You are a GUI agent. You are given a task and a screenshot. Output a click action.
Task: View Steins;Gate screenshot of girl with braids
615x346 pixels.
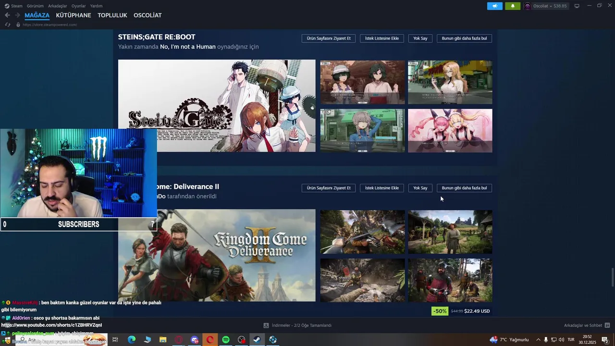pos(363,131)
